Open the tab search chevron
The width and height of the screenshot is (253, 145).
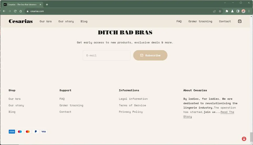(x=225, y=3)
